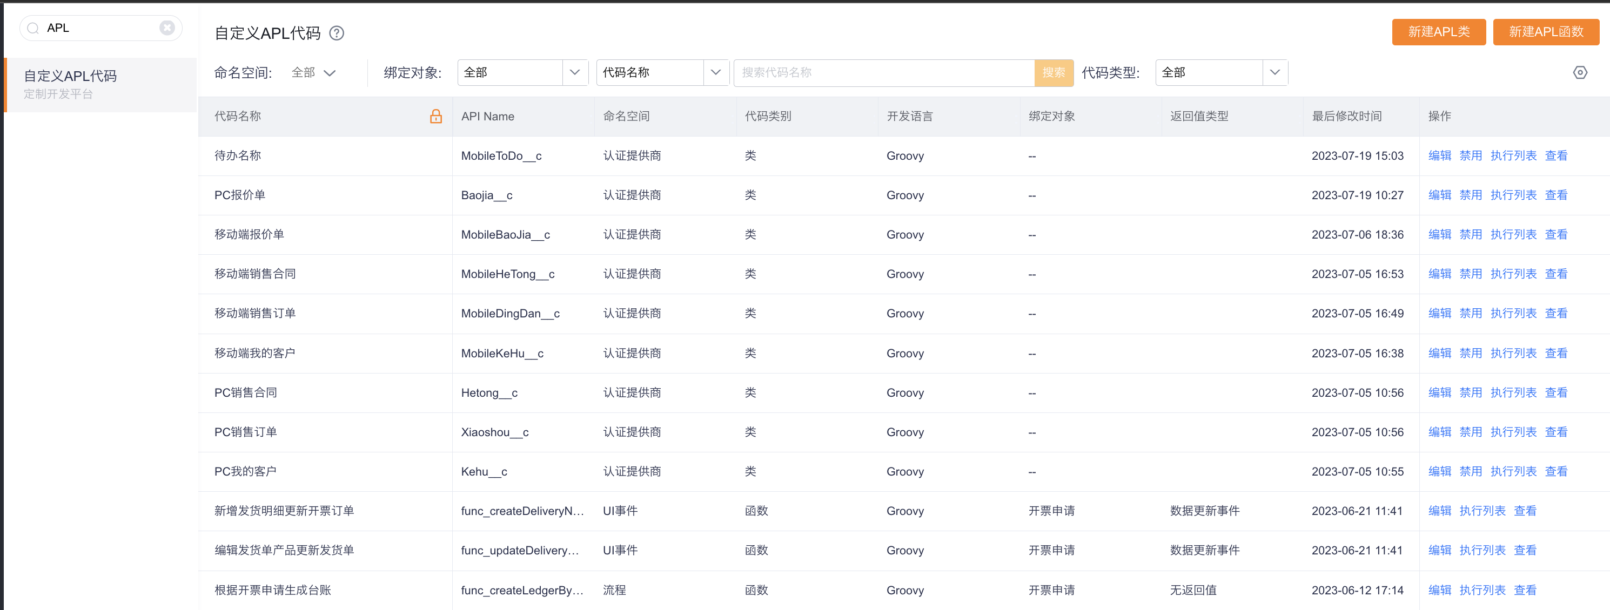The width and height of the screenshot is (1610, 610).
Task: Open 执行列表 for 移动端报价单 row
Action: coord(1513,234)
